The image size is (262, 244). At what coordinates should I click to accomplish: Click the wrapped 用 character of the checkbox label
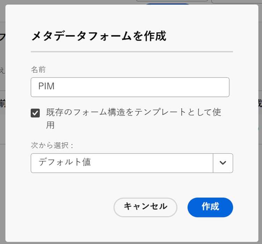(50, 125)
